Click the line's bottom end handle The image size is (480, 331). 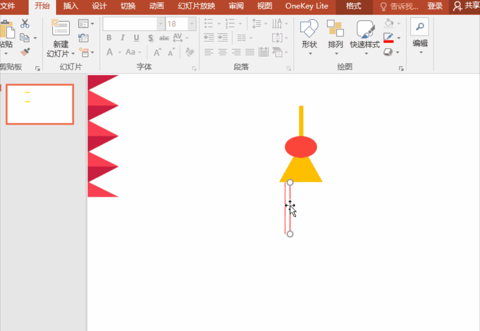[290, 234]
